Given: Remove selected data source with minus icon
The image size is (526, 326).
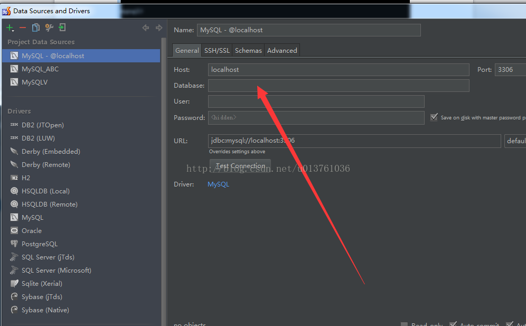Looking at the screenshot, I should [23, 27].
